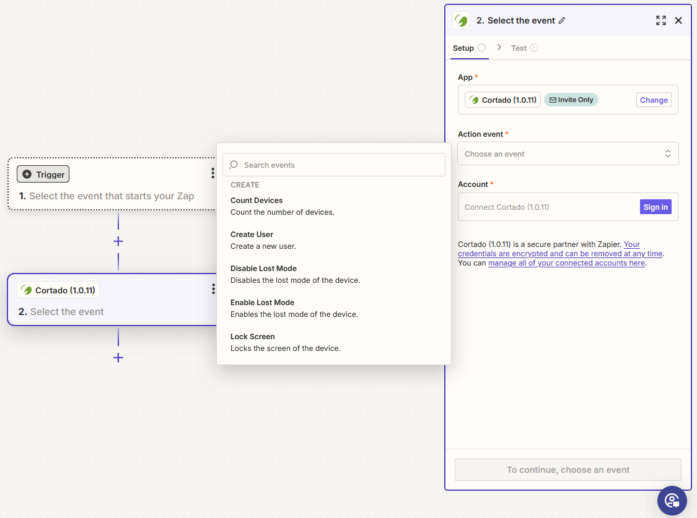Choose the Disable Lost Mode event
Screen dimensions: 697x518
pyautogui.click(x=333, y=274)
